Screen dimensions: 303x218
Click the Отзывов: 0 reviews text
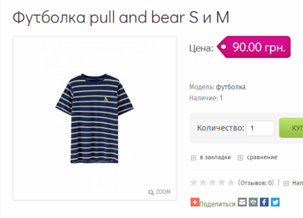pyautogui.click(x=256, y=183)
